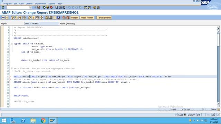Screen dimensions: 221x124
Task: Click the Eight20t system name field
Action: click(x=191, y=115)
